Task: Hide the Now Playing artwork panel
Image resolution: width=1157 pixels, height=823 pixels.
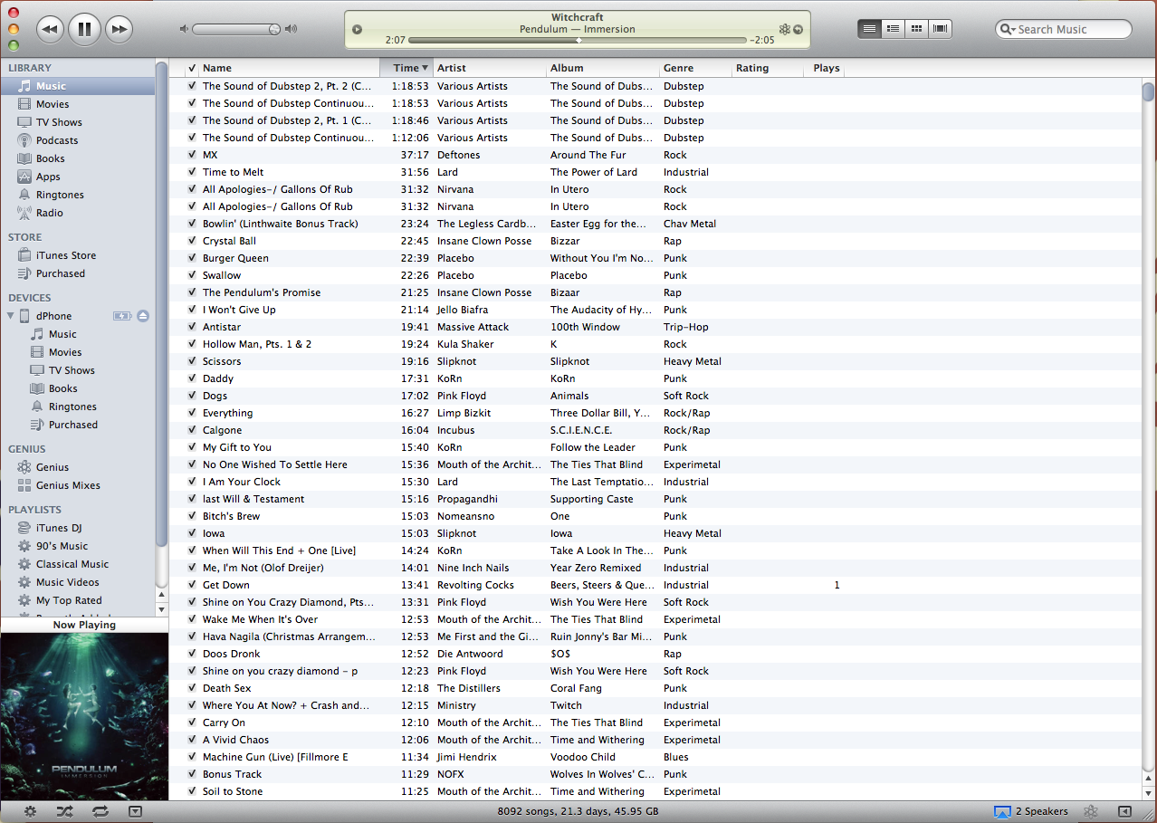Action: point(135,811)
